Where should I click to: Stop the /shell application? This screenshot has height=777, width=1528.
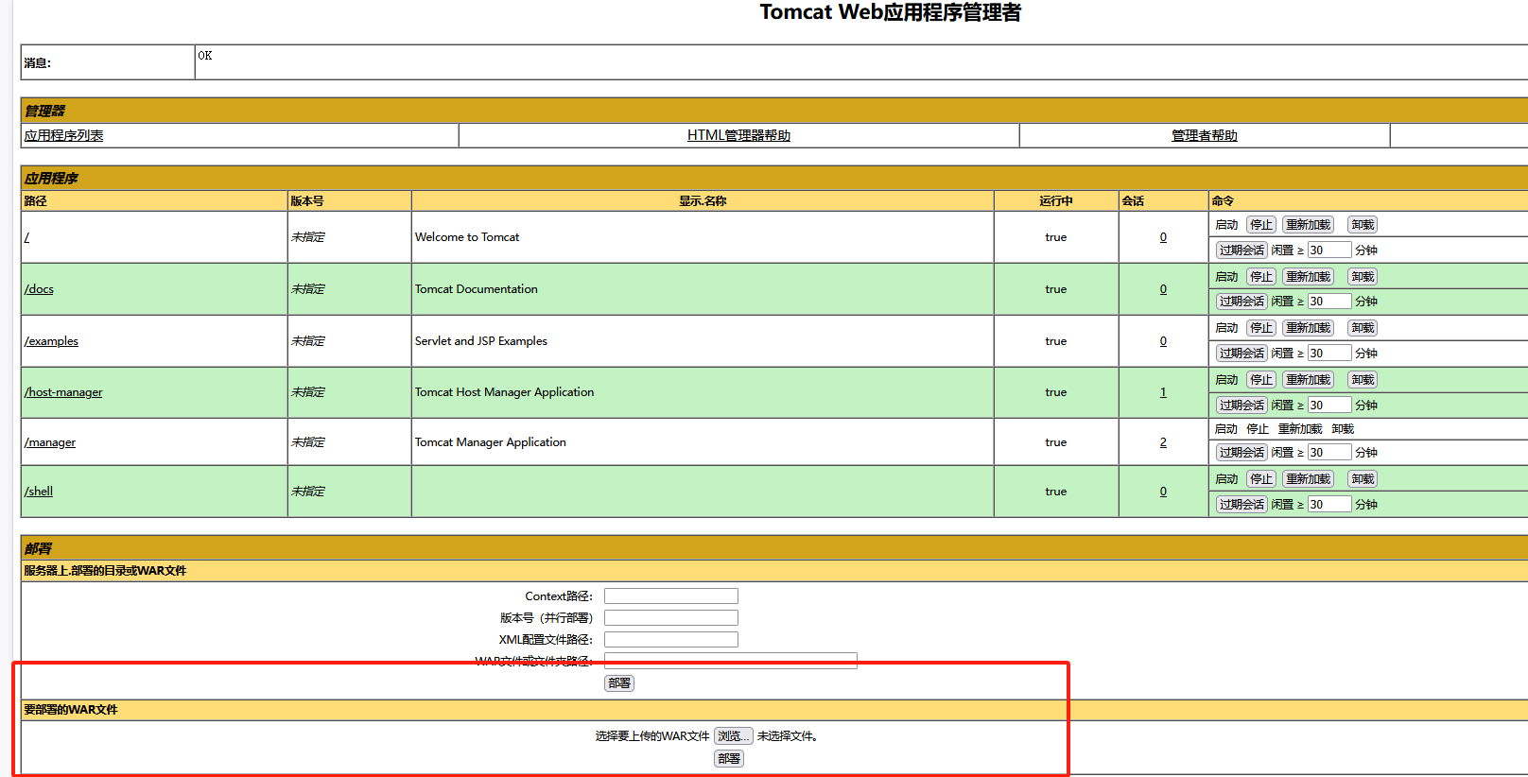click(1261, 479)
